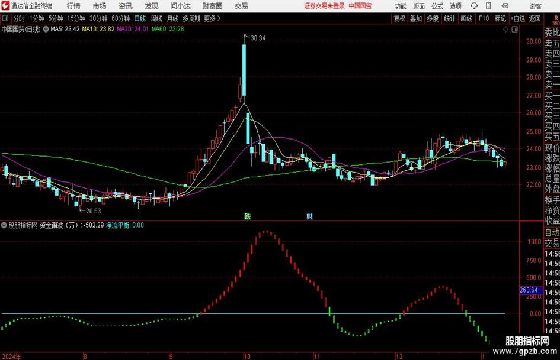Viewport: 560px width, 360px height.
Task: Click the MA10: 23.82 label
Action: click(98, 29)
